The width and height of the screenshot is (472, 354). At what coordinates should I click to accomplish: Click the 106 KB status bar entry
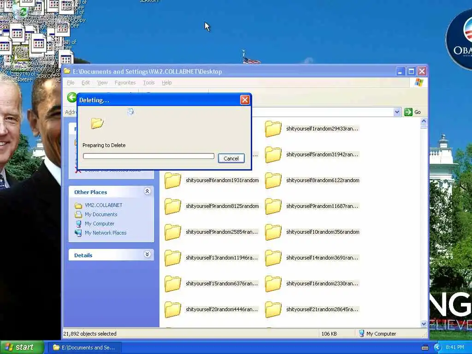[329, 334]
